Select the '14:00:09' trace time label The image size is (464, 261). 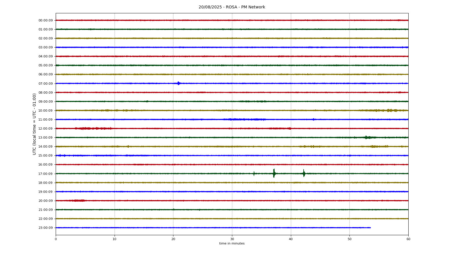point(46,146)
